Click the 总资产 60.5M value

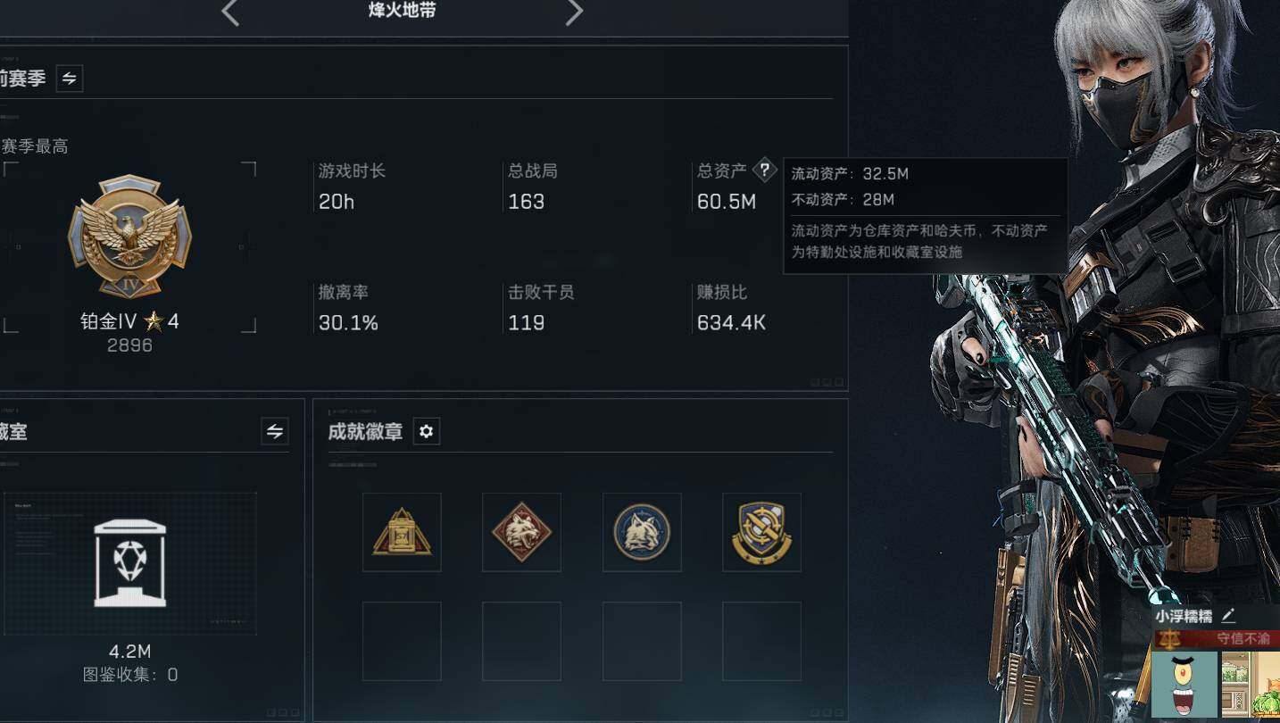pos(727,202)
